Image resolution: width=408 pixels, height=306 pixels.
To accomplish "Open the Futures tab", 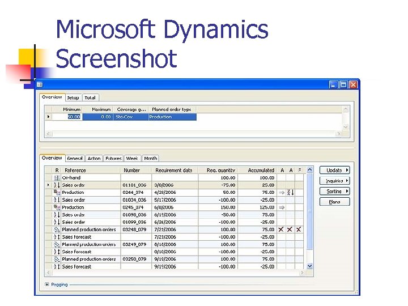I will [x=113, y=158].
